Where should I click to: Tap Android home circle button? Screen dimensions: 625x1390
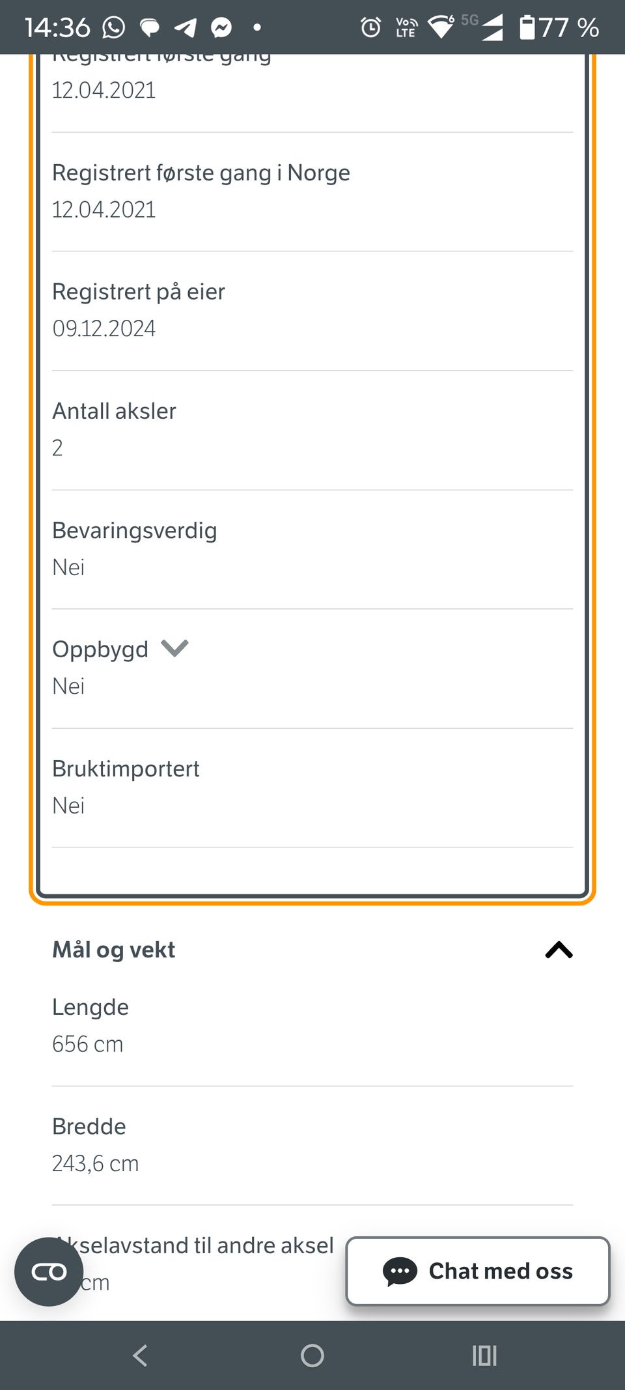(312, 1355)
